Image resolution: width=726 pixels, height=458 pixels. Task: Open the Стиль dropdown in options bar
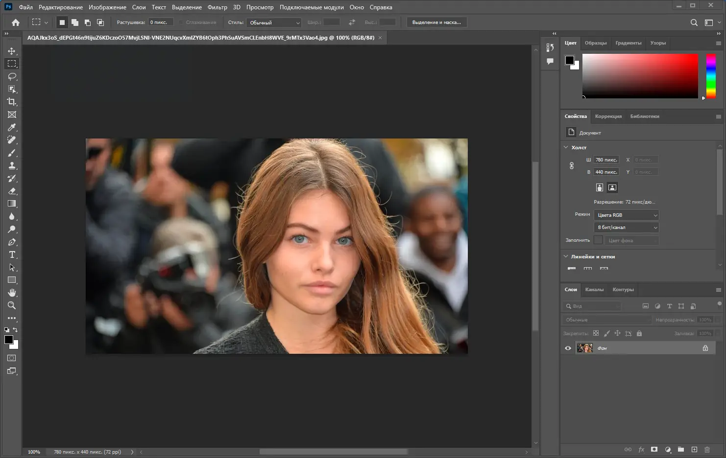[273, 22]
